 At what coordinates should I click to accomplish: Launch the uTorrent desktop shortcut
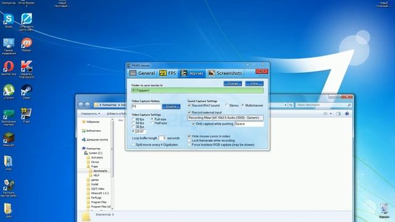click(9, 92)
